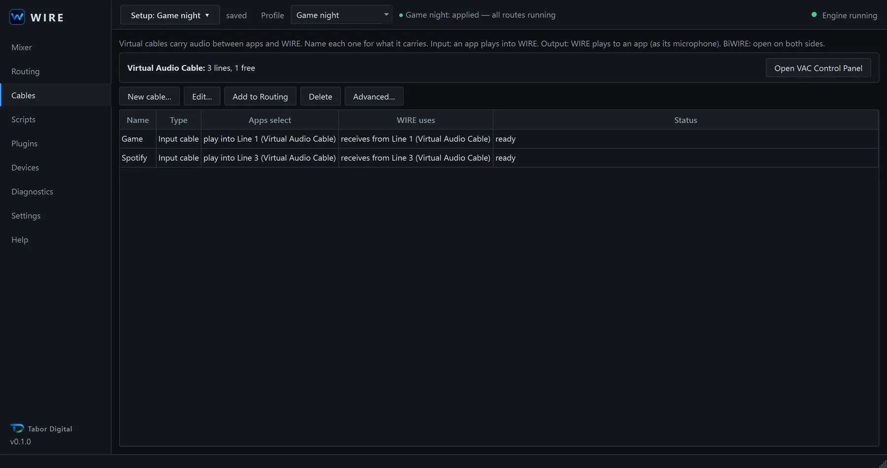Click 'play into Line 1 (Virtual Audio Cable)'
887x468 pixels.
coord(270,139)
